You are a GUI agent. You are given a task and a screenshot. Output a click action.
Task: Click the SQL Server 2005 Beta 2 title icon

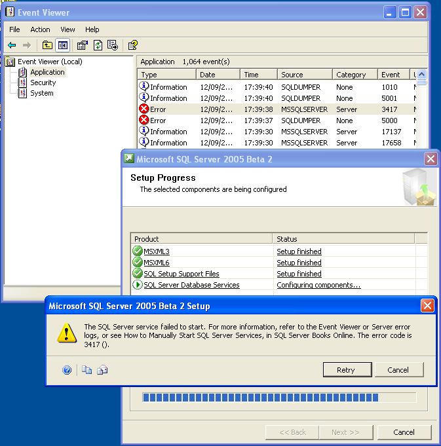pos(129,158)
